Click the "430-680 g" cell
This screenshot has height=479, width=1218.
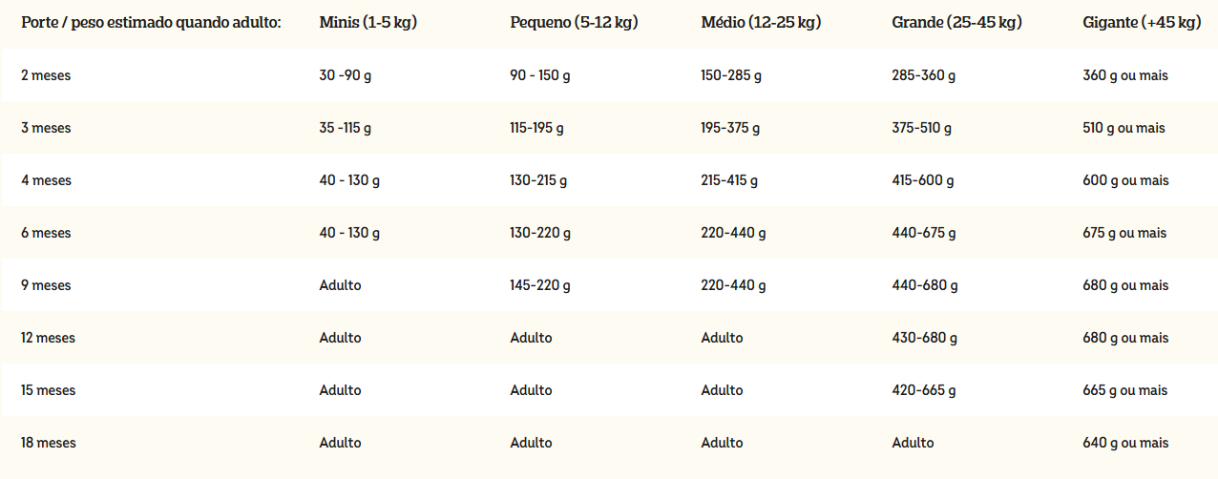click(924, 338)
